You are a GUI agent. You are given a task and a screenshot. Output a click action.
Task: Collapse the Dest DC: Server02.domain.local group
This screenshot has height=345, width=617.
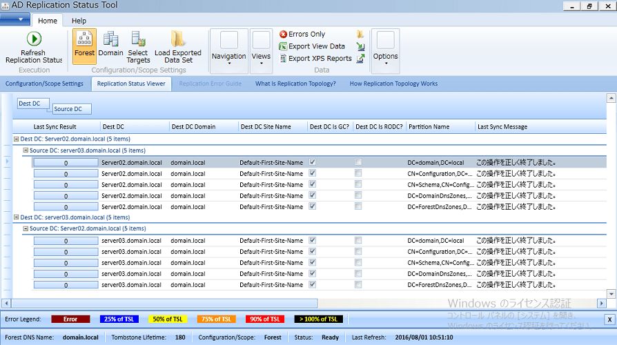point(16,139)
